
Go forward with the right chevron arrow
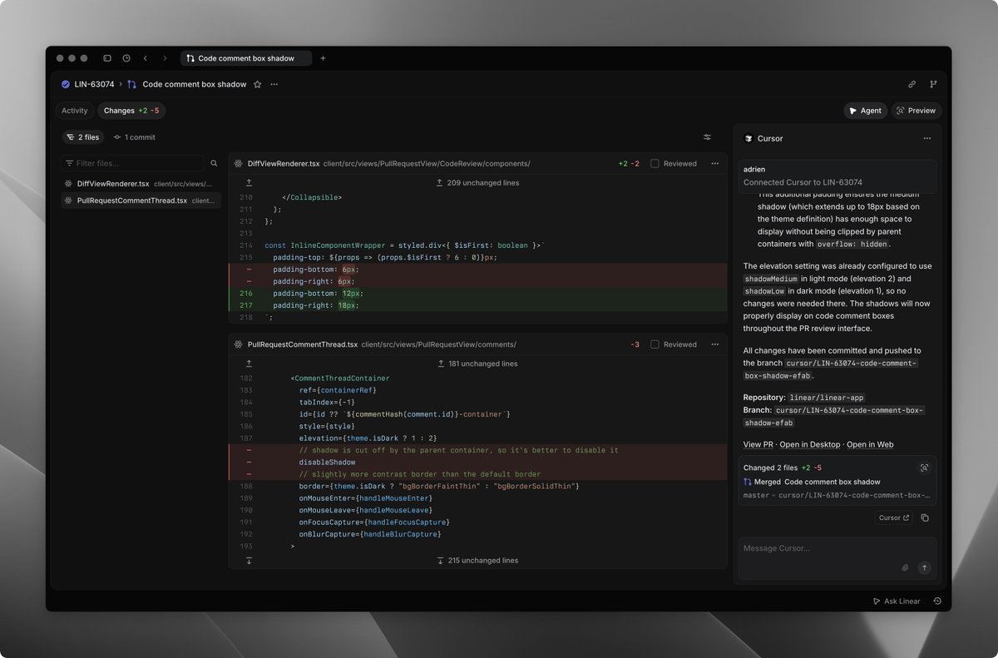(x=165, y=58)
